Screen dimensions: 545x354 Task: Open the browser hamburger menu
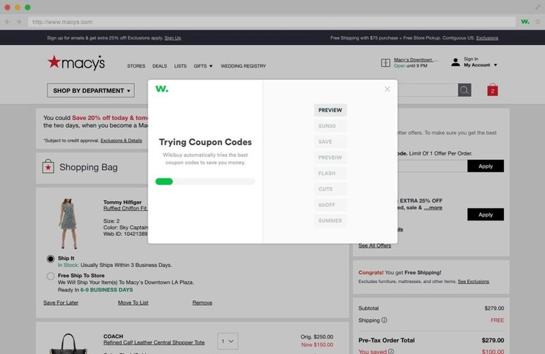[x=538, y=22]
